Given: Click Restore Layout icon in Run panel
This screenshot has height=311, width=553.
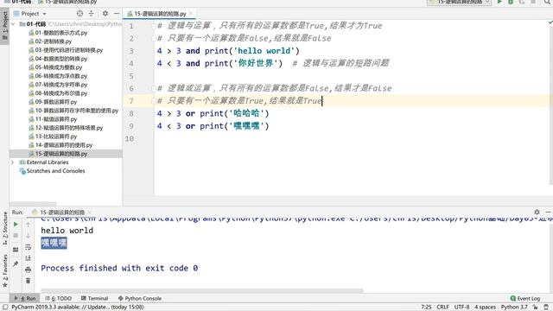Looking at the screenshot, I should point(16,250).
